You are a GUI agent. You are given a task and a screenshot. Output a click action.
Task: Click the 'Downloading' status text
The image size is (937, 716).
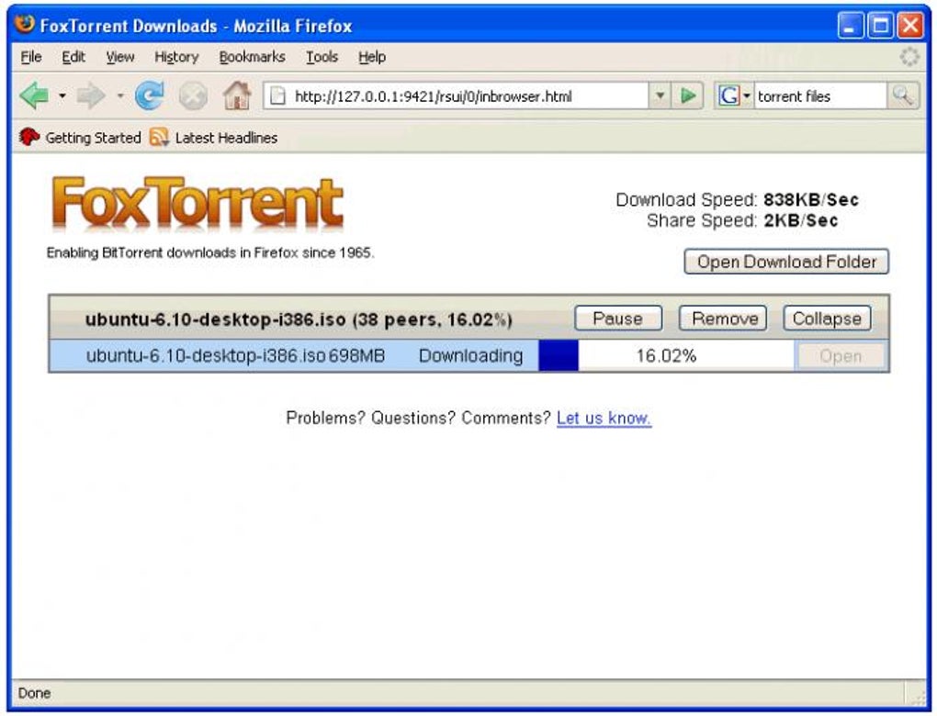click(x=470, y=356)
